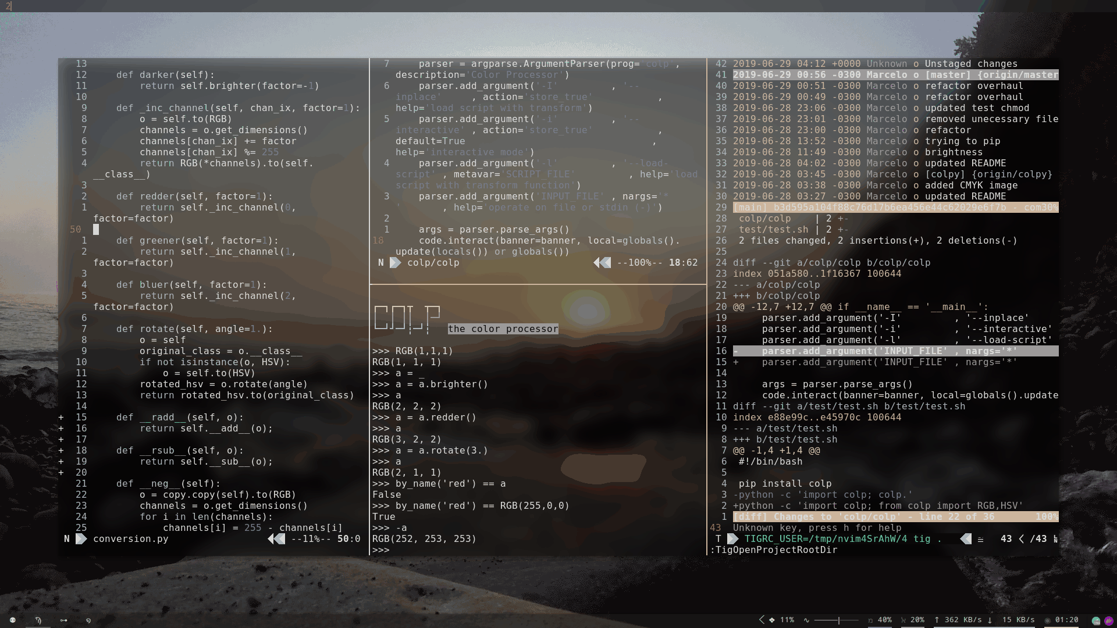
Task: Click the clock icon beside 01:20
Action: pos(1048,620)
